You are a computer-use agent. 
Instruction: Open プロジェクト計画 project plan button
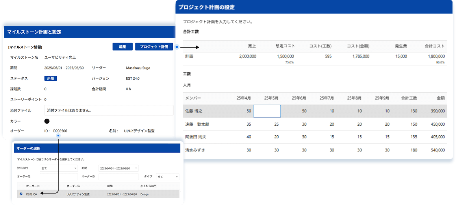154,47
